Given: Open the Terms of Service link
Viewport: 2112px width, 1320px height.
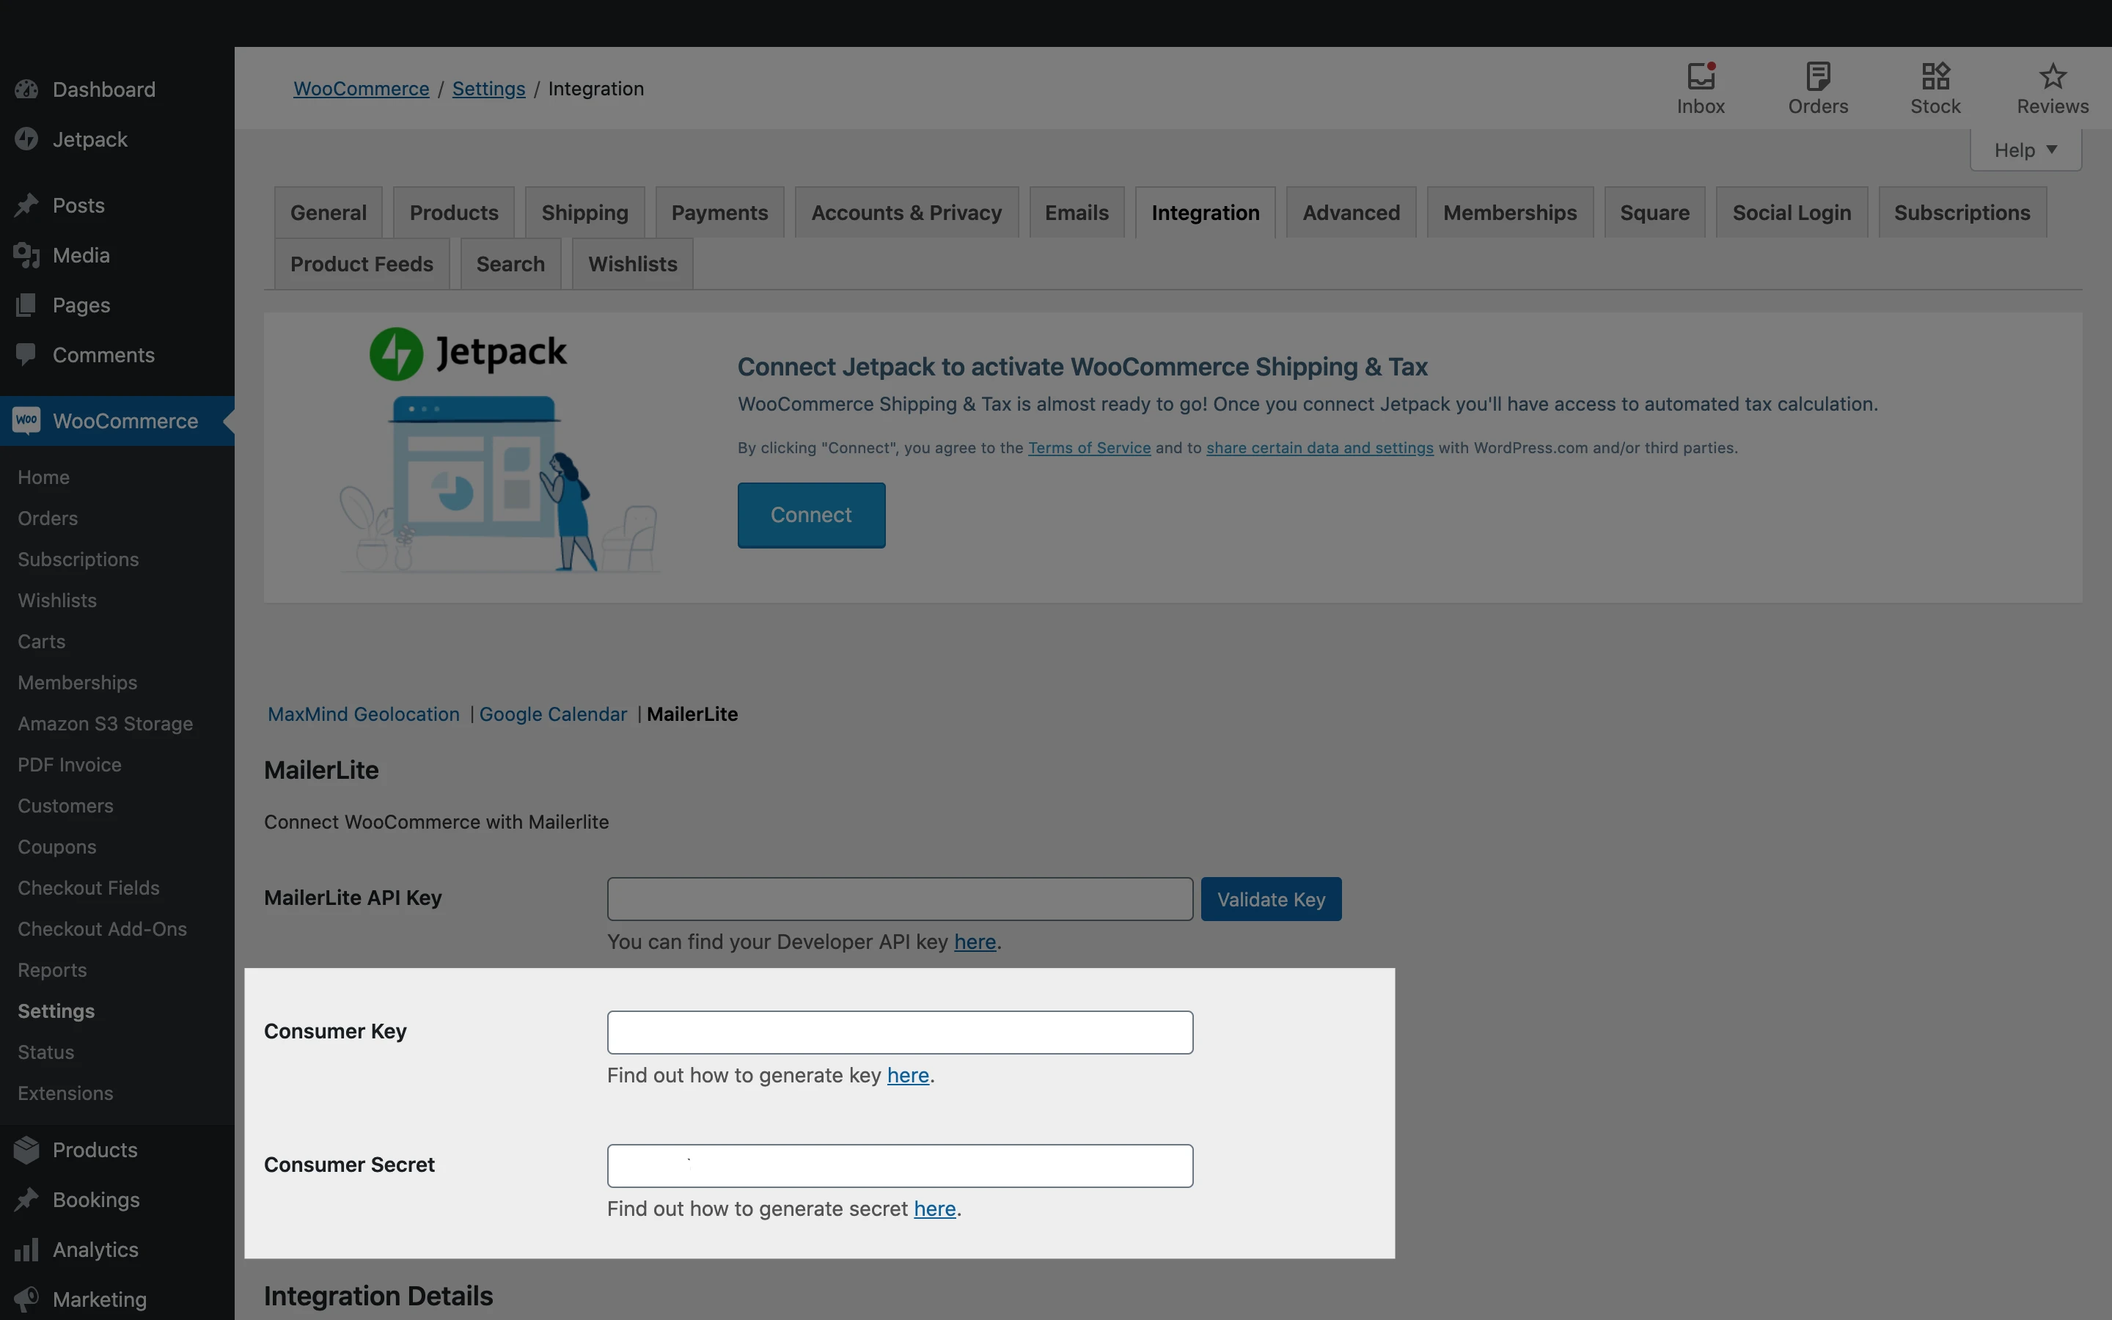Looking at the screenshot, I should coord(1088,448).
